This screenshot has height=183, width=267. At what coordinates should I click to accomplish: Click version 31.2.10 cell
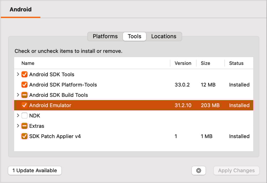click(x=183, y=105)
